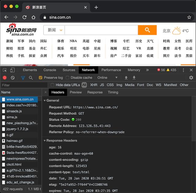196x193 pixels.
Task: Bookmark this page with the star icon
Action: point(189,17)
